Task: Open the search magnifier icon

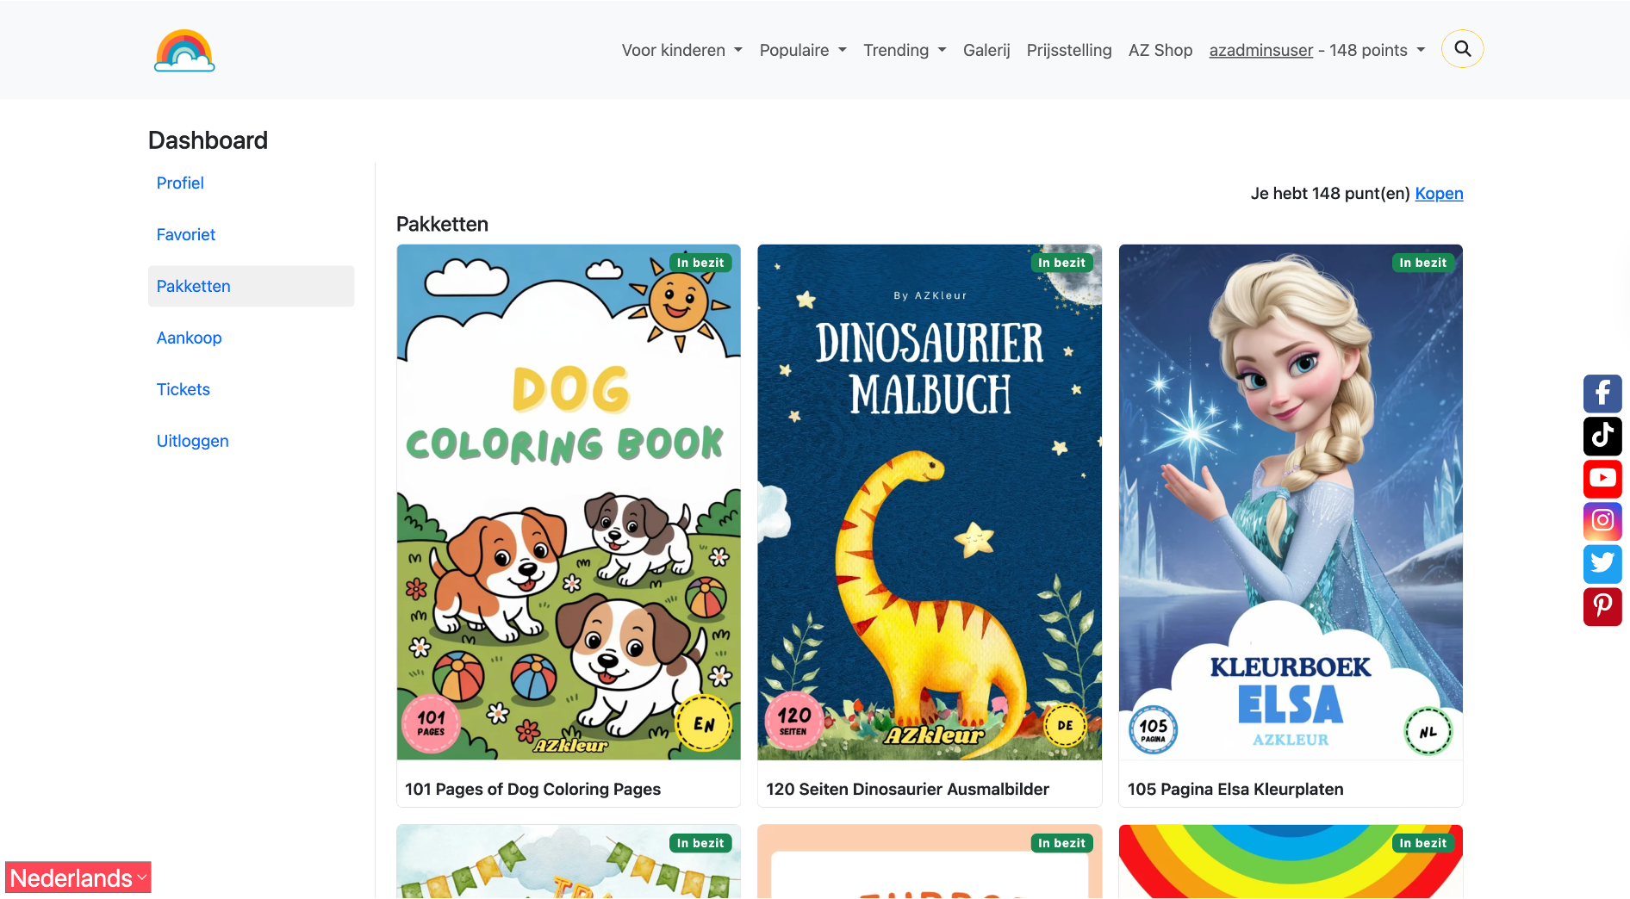Action: [1462, 49]
